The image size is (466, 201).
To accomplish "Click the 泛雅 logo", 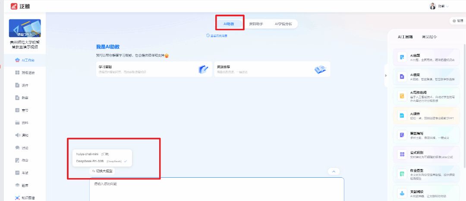I will coord(20,6).
